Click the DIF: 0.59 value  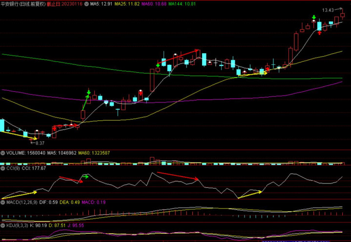[x=48, y=202]
